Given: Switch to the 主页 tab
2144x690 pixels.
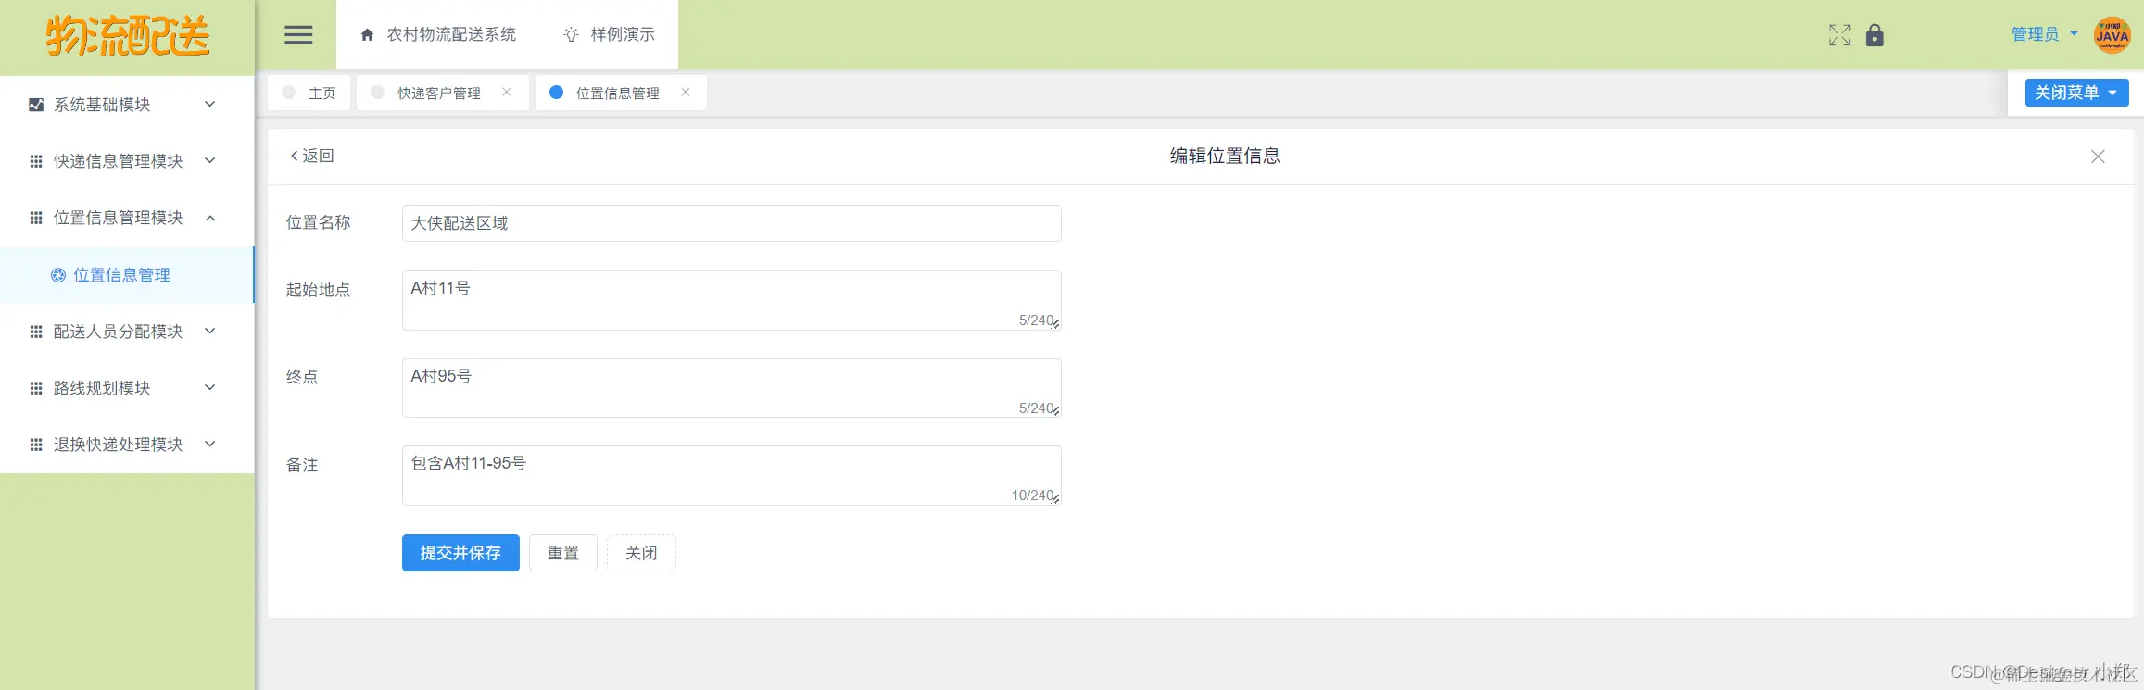Looking at the screenshot, I should click(309, 93).
